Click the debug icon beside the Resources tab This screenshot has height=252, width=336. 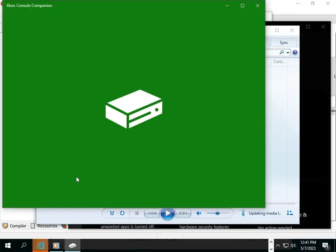coord(64,226)
